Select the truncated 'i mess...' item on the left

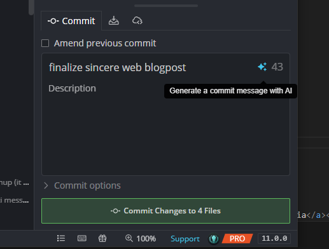point(15,200)
